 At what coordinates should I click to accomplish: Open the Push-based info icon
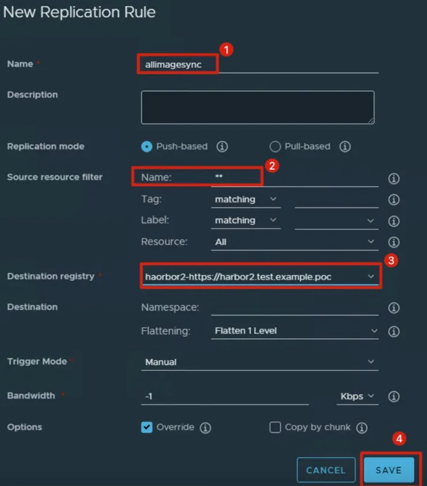click(x=222, y=146)
